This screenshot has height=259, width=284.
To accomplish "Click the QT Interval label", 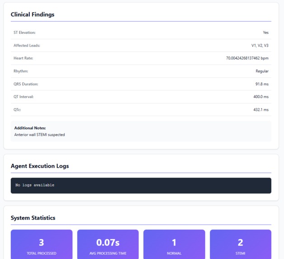I will [x=24, y=97].
